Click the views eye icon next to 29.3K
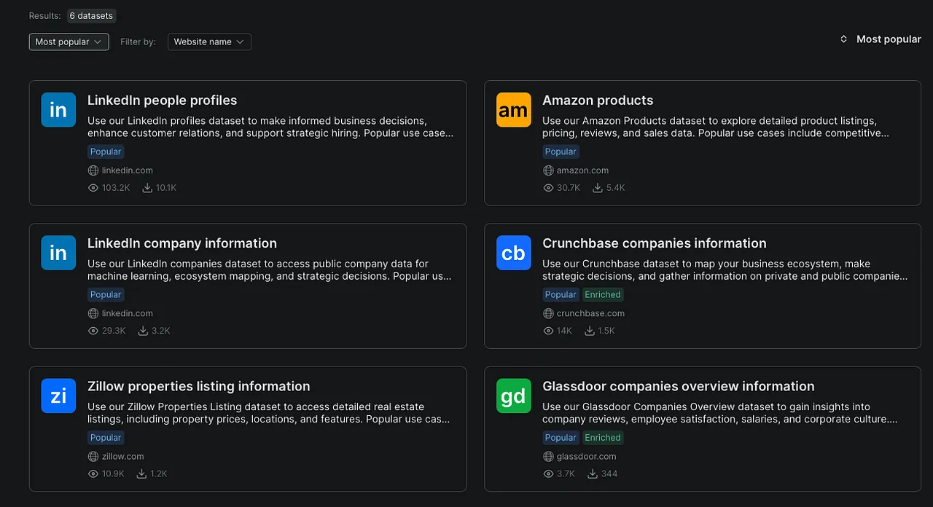This screenshot has width=933, height=507. coord(93,331)
